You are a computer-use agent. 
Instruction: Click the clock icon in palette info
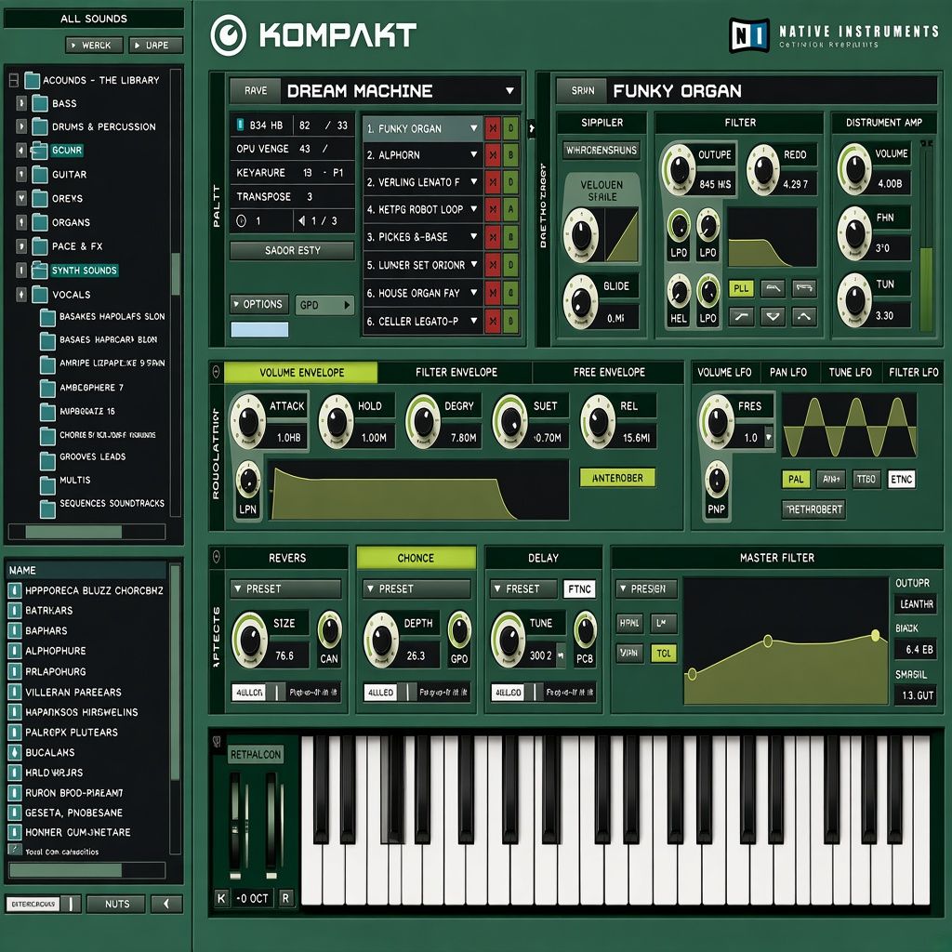tap(241, 221)
